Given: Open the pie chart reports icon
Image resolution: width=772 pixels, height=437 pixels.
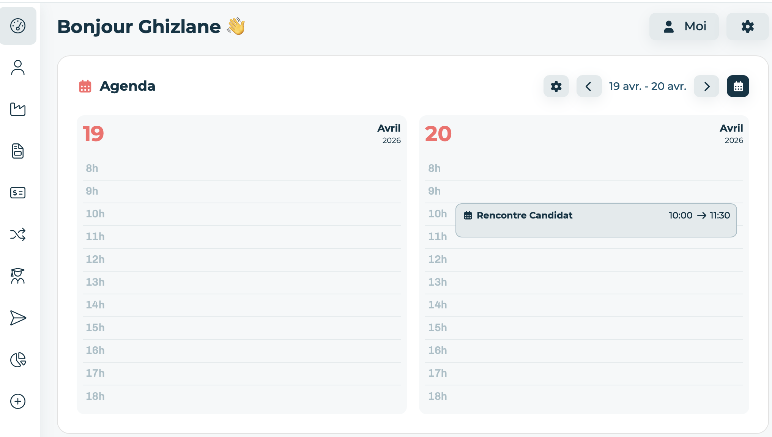Looking at the screenshot, I should [18, 360].
